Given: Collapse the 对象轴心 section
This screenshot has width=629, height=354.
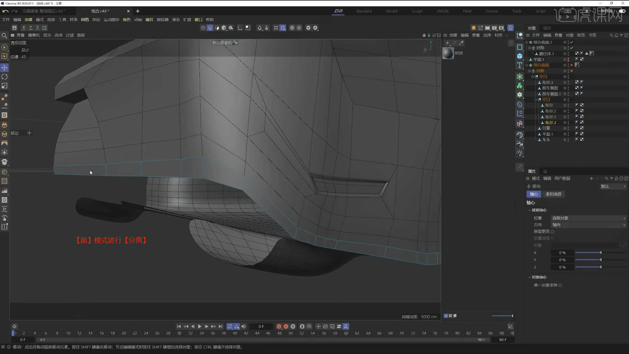Looking at the screenshot, I should [529, 277].
